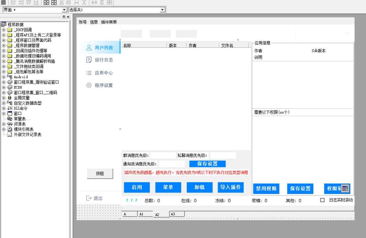The image size is (366, 238).
Task: Click the 禁用权限 button
Action: 266,188
